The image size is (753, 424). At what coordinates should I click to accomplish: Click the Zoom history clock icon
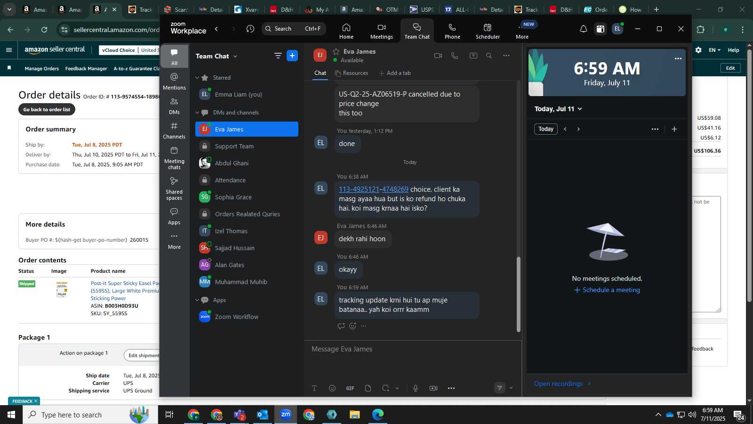(250, 29)
